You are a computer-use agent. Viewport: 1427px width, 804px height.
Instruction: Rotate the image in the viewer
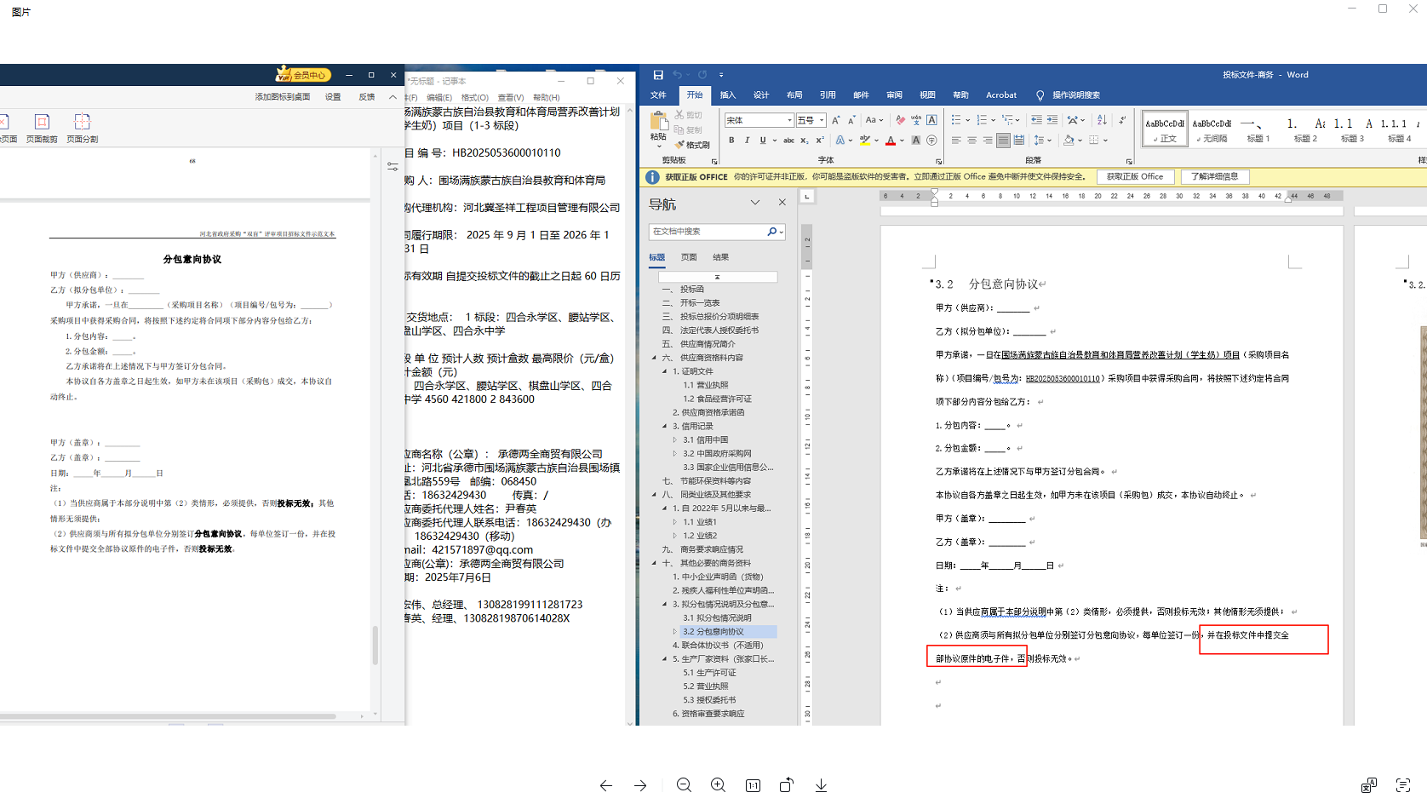click(x=787, y=785)
